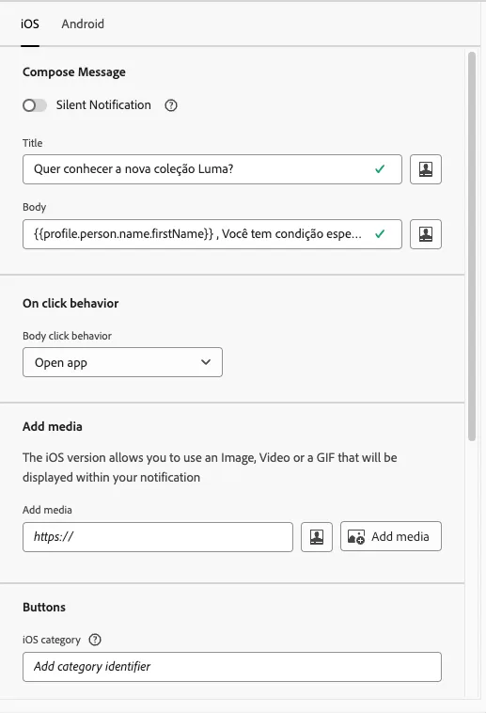Screen dimensions: 486x713
Task: Toggle the Silent Notification switch
Action: tap(35, 105)
